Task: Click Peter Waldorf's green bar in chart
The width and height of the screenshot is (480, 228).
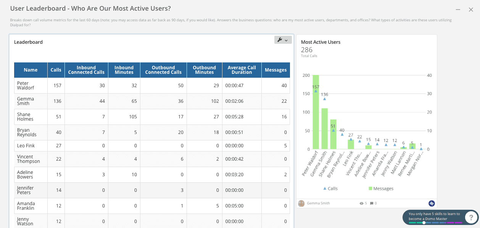Action: 316,114
